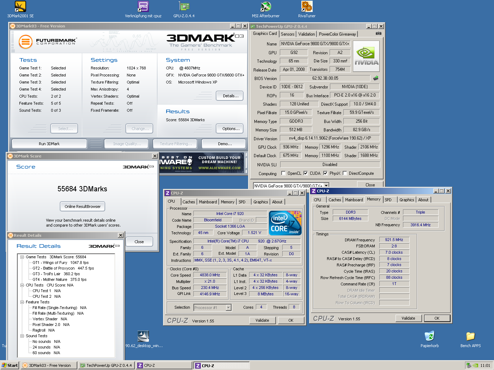Viewport: 494px width, 370px height.
Task: Click the Details... button under System
Action: pos(230,96)
